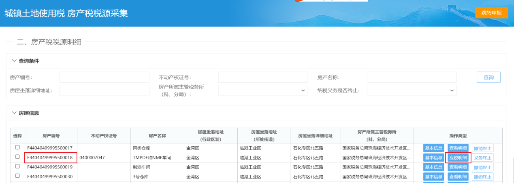Click property number F44040499995500018
The width and height of the screenshot is (514, 183).
pyautogui.click(x=50, y=158)
